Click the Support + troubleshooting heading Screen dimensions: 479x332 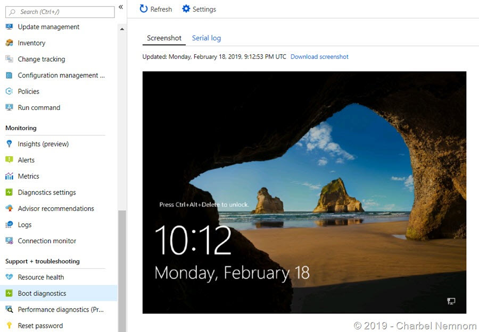[43, 261]
